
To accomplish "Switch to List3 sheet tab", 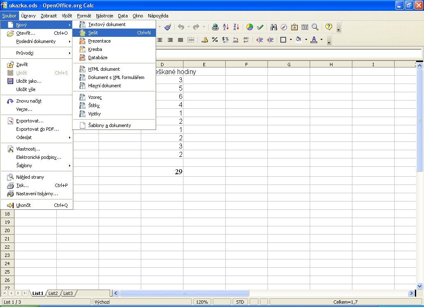I will pyautogui.click(x=68, y=293).
